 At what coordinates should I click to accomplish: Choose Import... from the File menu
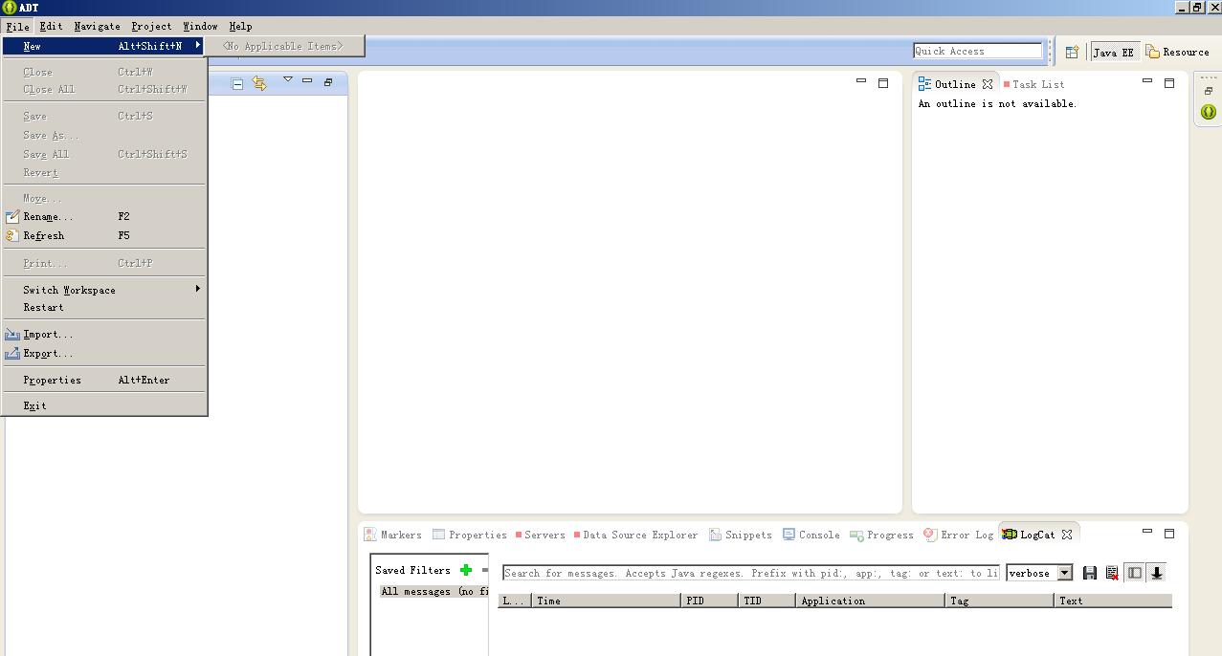coord(103,335)
